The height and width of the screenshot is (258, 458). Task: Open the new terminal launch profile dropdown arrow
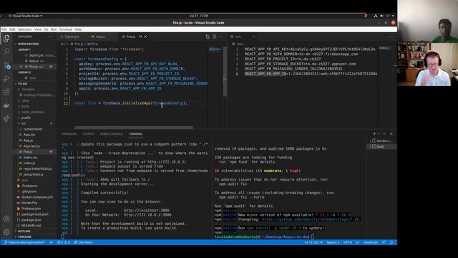(x=379, y=134)
